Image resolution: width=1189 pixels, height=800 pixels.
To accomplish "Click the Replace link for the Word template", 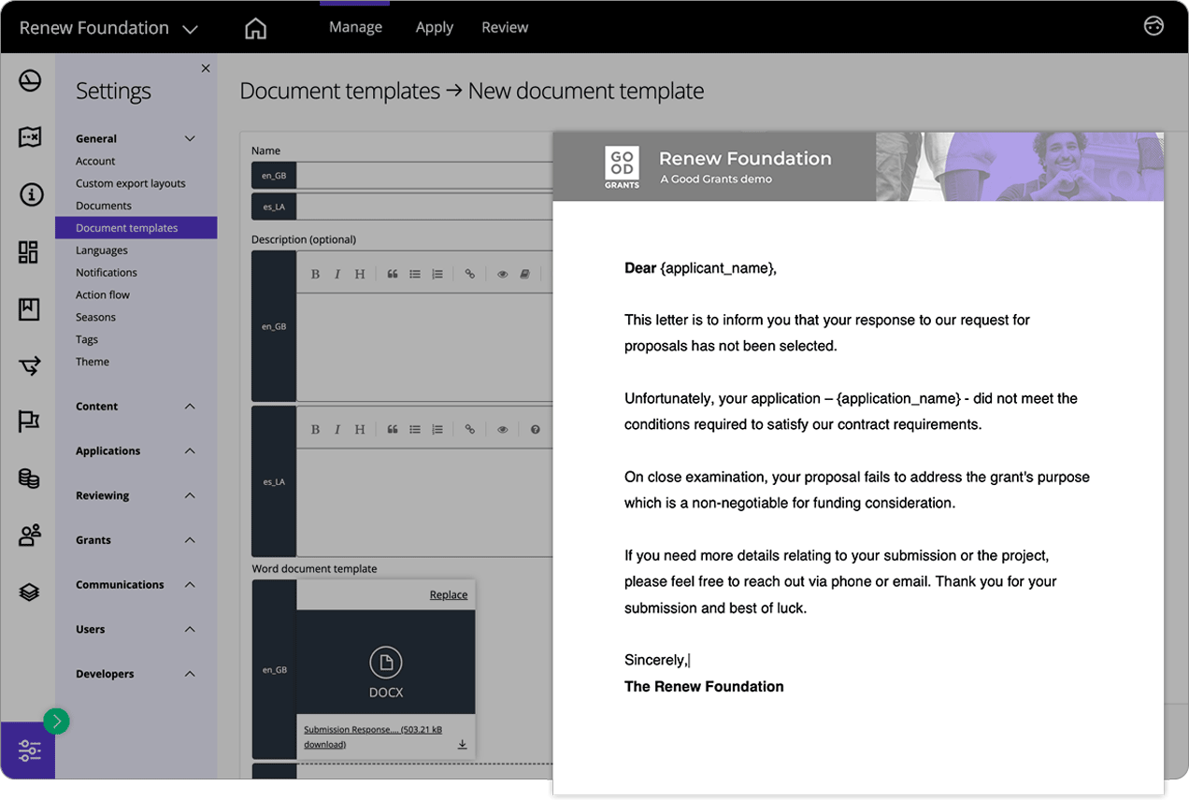I will [x=448, y=595].
